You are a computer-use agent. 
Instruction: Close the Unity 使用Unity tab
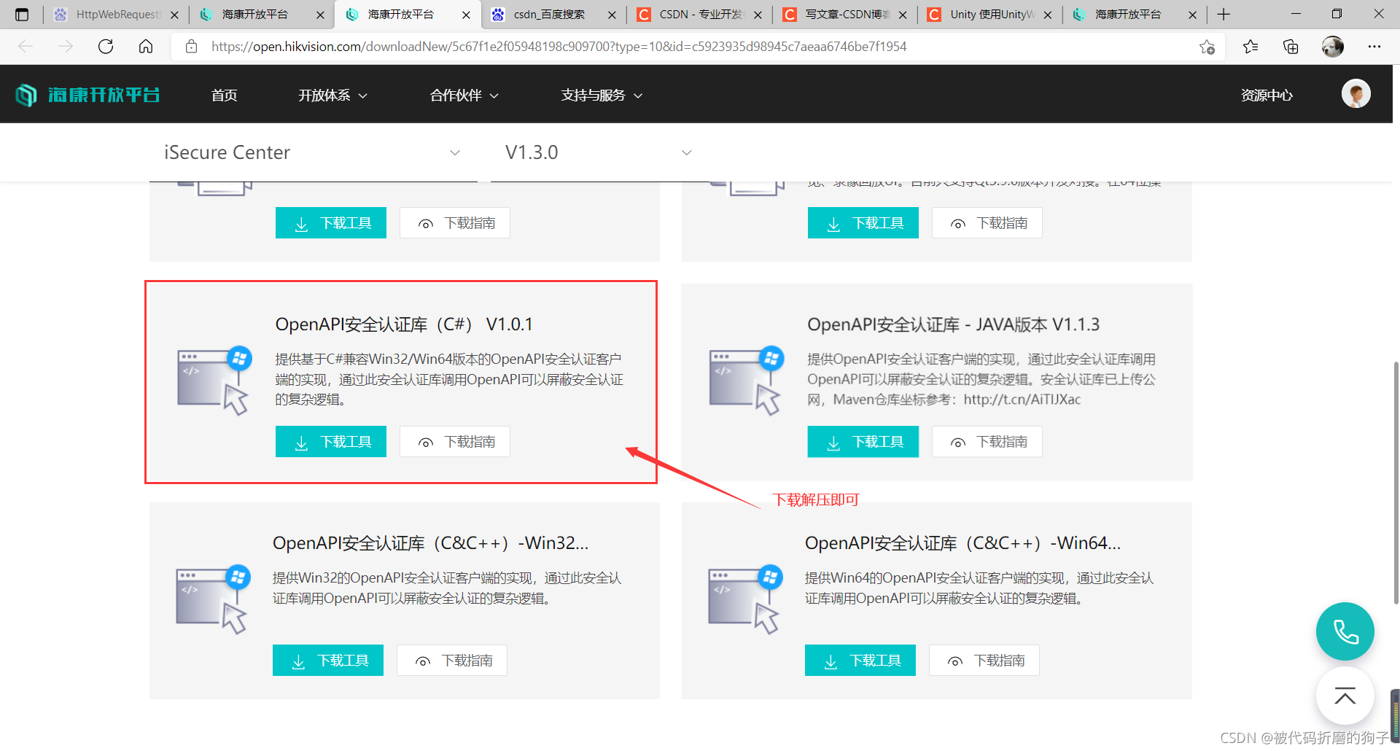[1048, 15]
